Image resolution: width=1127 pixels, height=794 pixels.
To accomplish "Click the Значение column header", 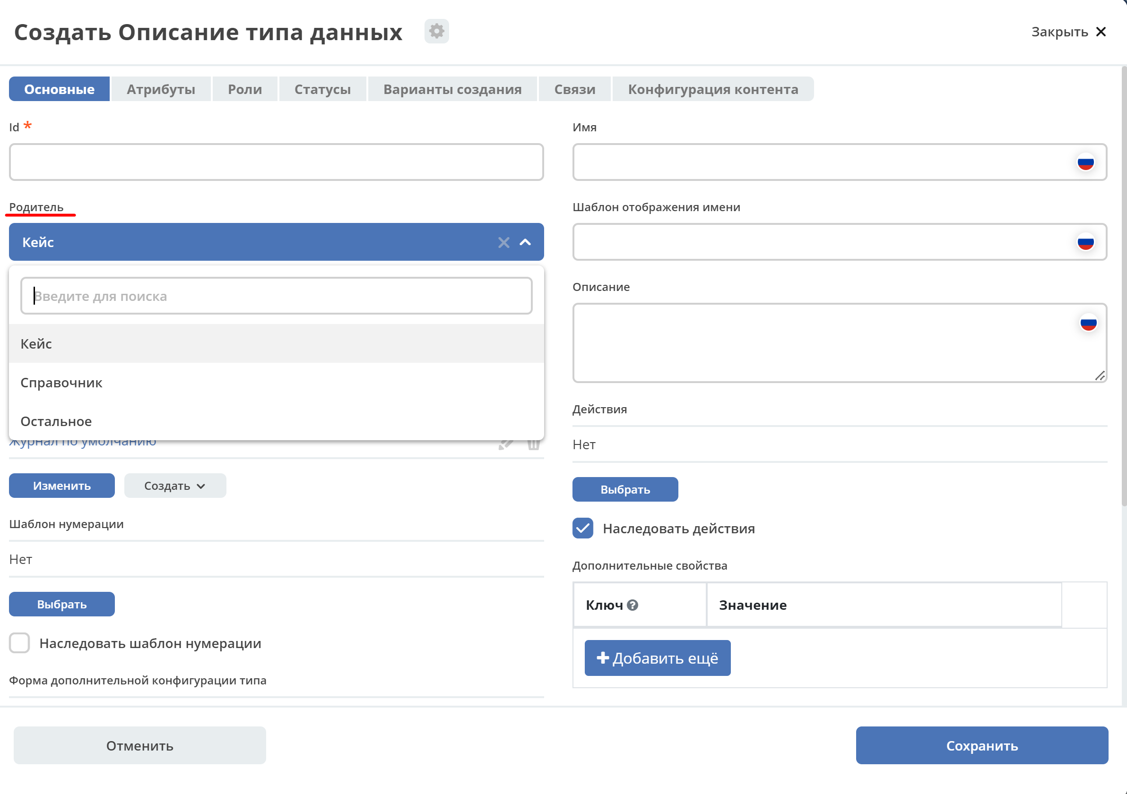I will tap(884, 605).
